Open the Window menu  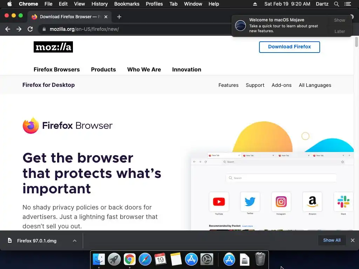click(x=193, y=4)
